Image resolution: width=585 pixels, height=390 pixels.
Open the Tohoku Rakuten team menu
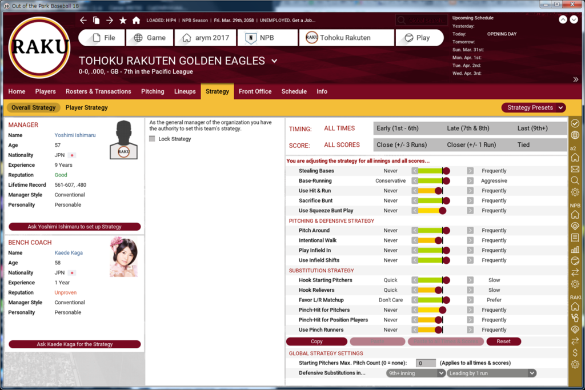point(346,38)
